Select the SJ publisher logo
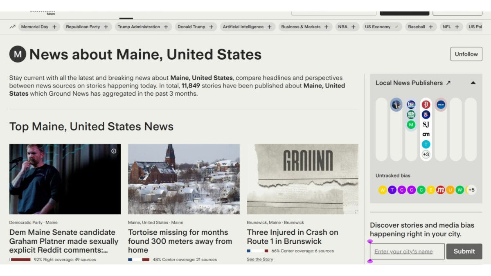This screenshot has height=276, width=491. click(426, 124)
